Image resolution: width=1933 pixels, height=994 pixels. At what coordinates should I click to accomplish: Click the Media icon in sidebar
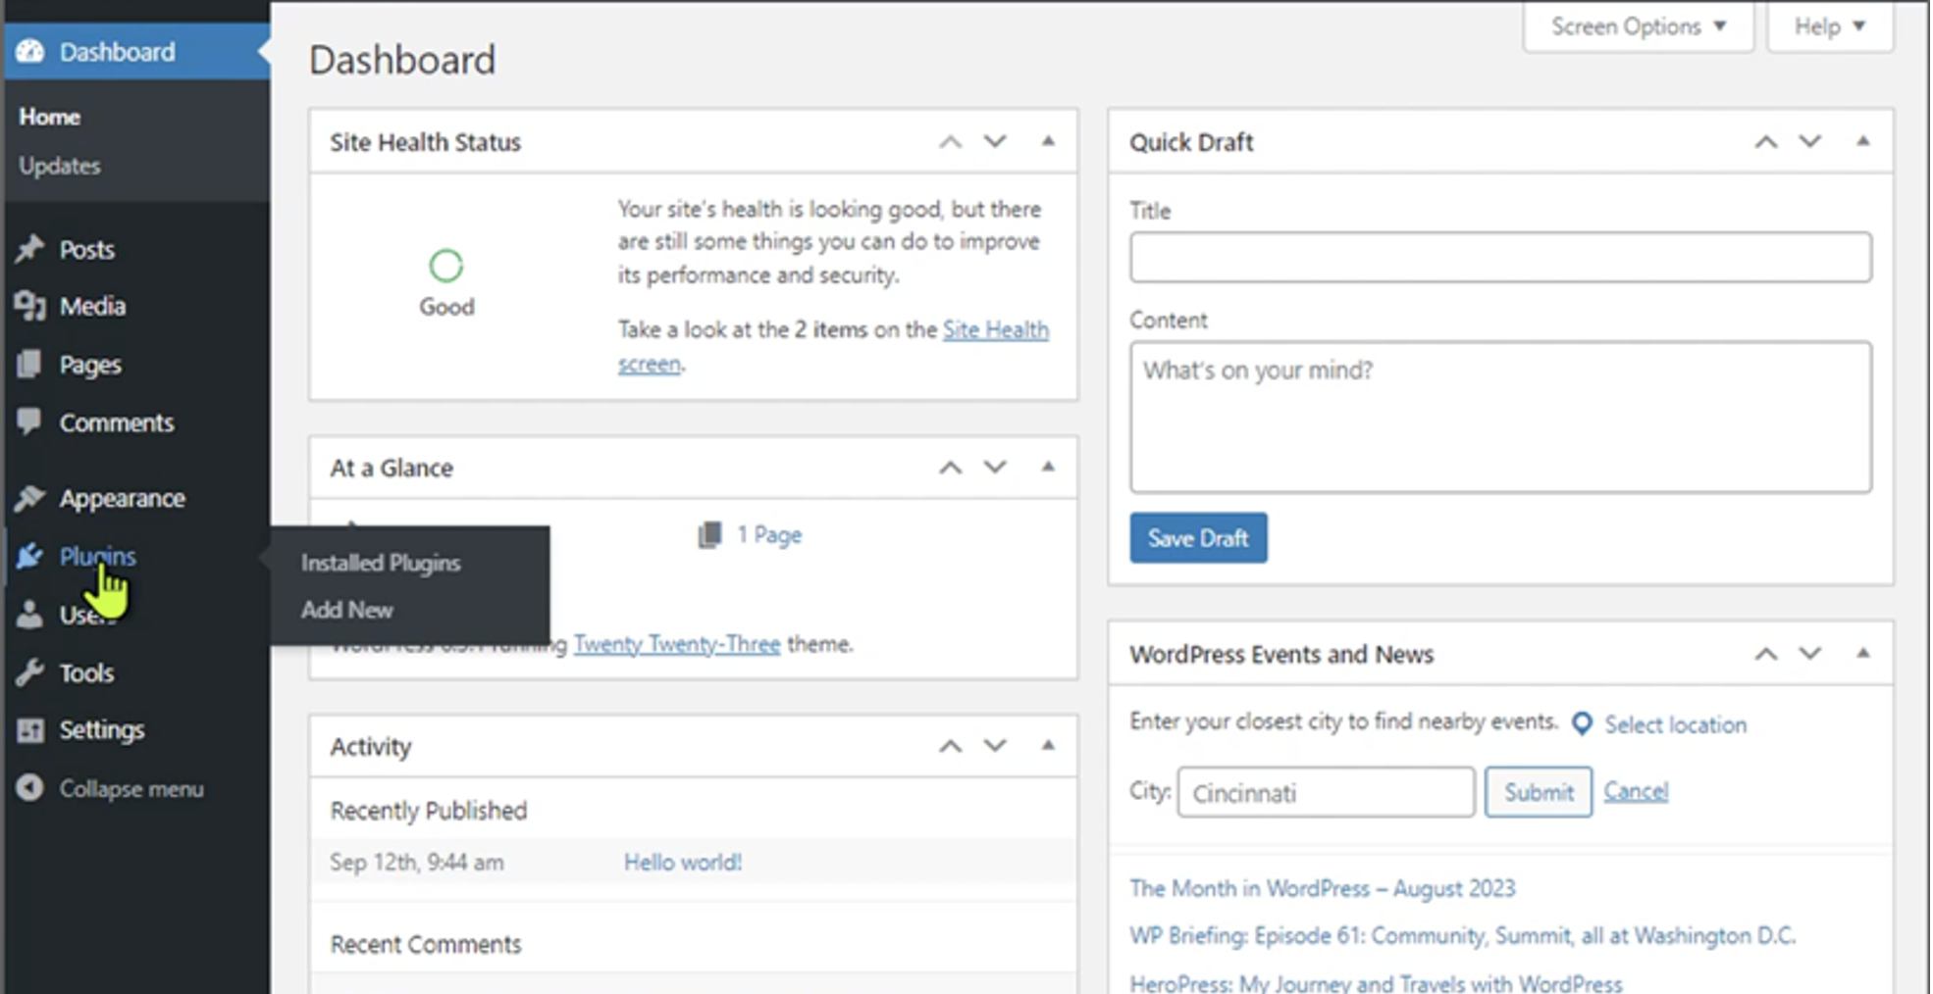pyautogui.click(x=29, y=306)
